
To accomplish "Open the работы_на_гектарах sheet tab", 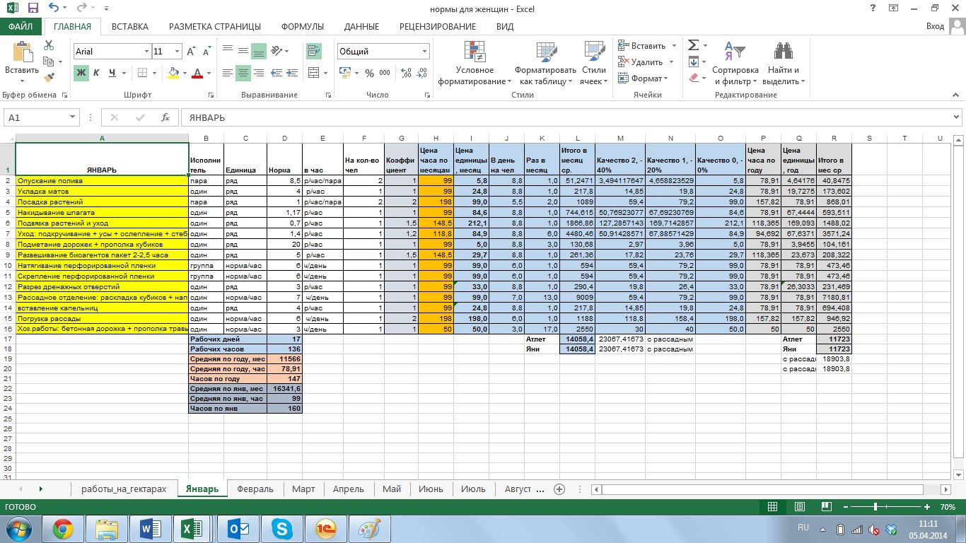I will [x=124, y=489].
